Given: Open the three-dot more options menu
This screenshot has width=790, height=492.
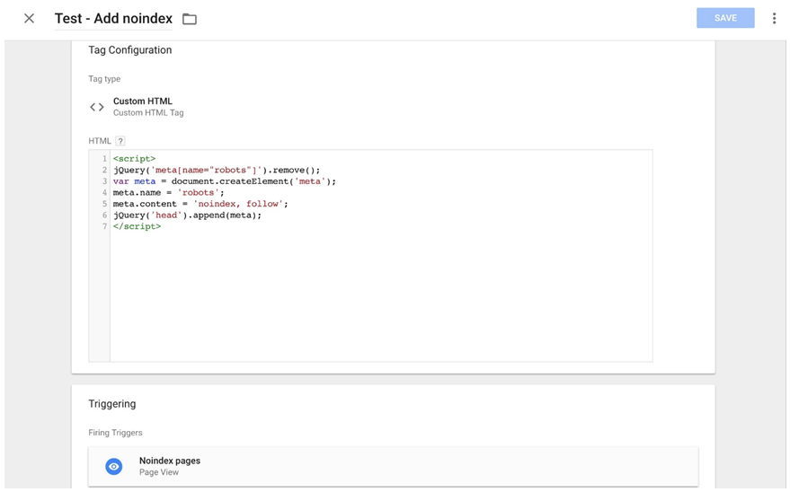Looking at the screenshot, I should click(774, 19).
